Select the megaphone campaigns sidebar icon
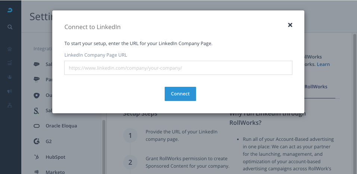 (x=10, y=91)
